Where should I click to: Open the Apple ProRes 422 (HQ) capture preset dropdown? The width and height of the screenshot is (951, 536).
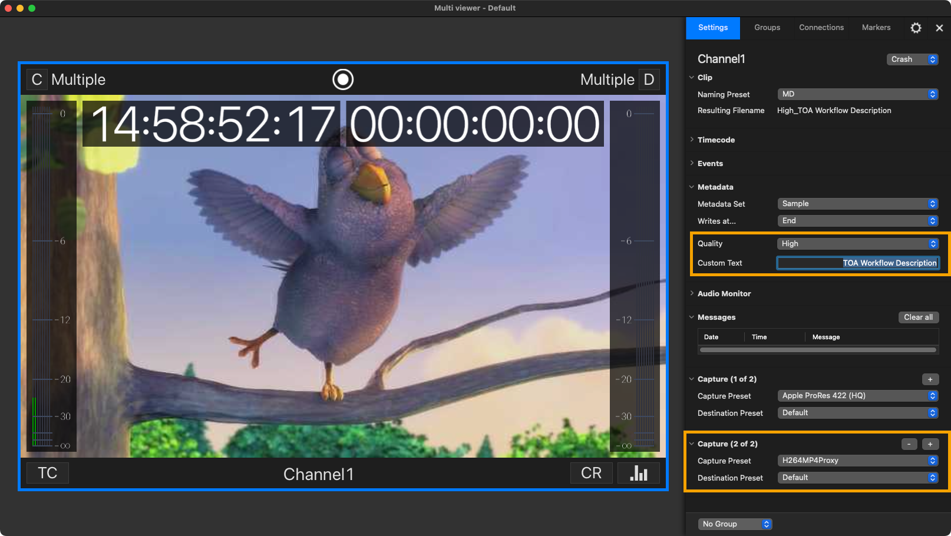(x=858, y=396)
